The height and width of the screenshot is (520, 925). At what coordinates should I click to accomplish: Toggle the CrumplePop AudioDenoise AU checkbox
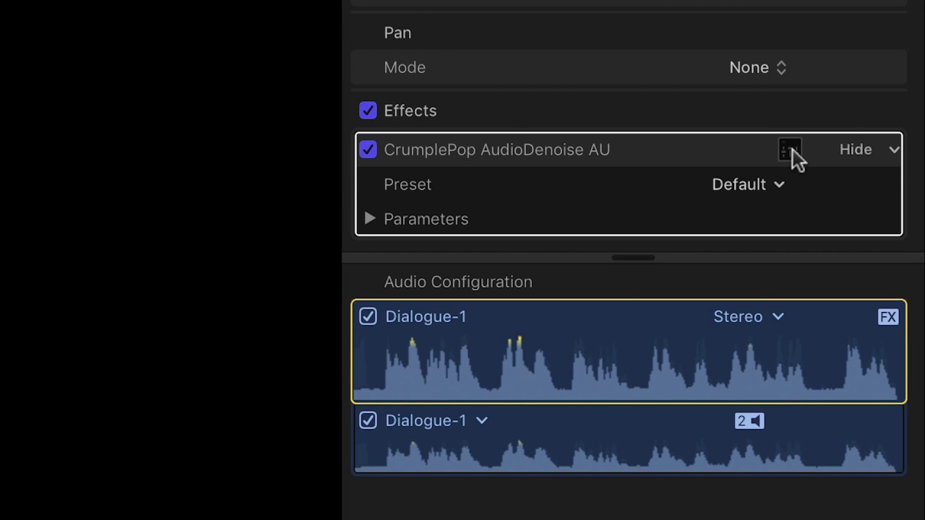pyautogui.click(x=368, y=149)
